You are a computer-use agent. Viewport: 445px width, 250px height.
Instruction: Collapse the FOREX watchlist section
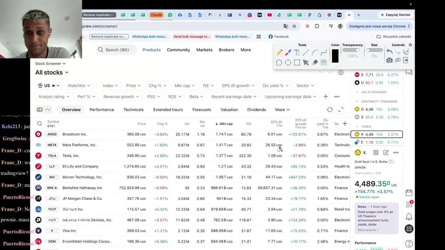[357, 127]
